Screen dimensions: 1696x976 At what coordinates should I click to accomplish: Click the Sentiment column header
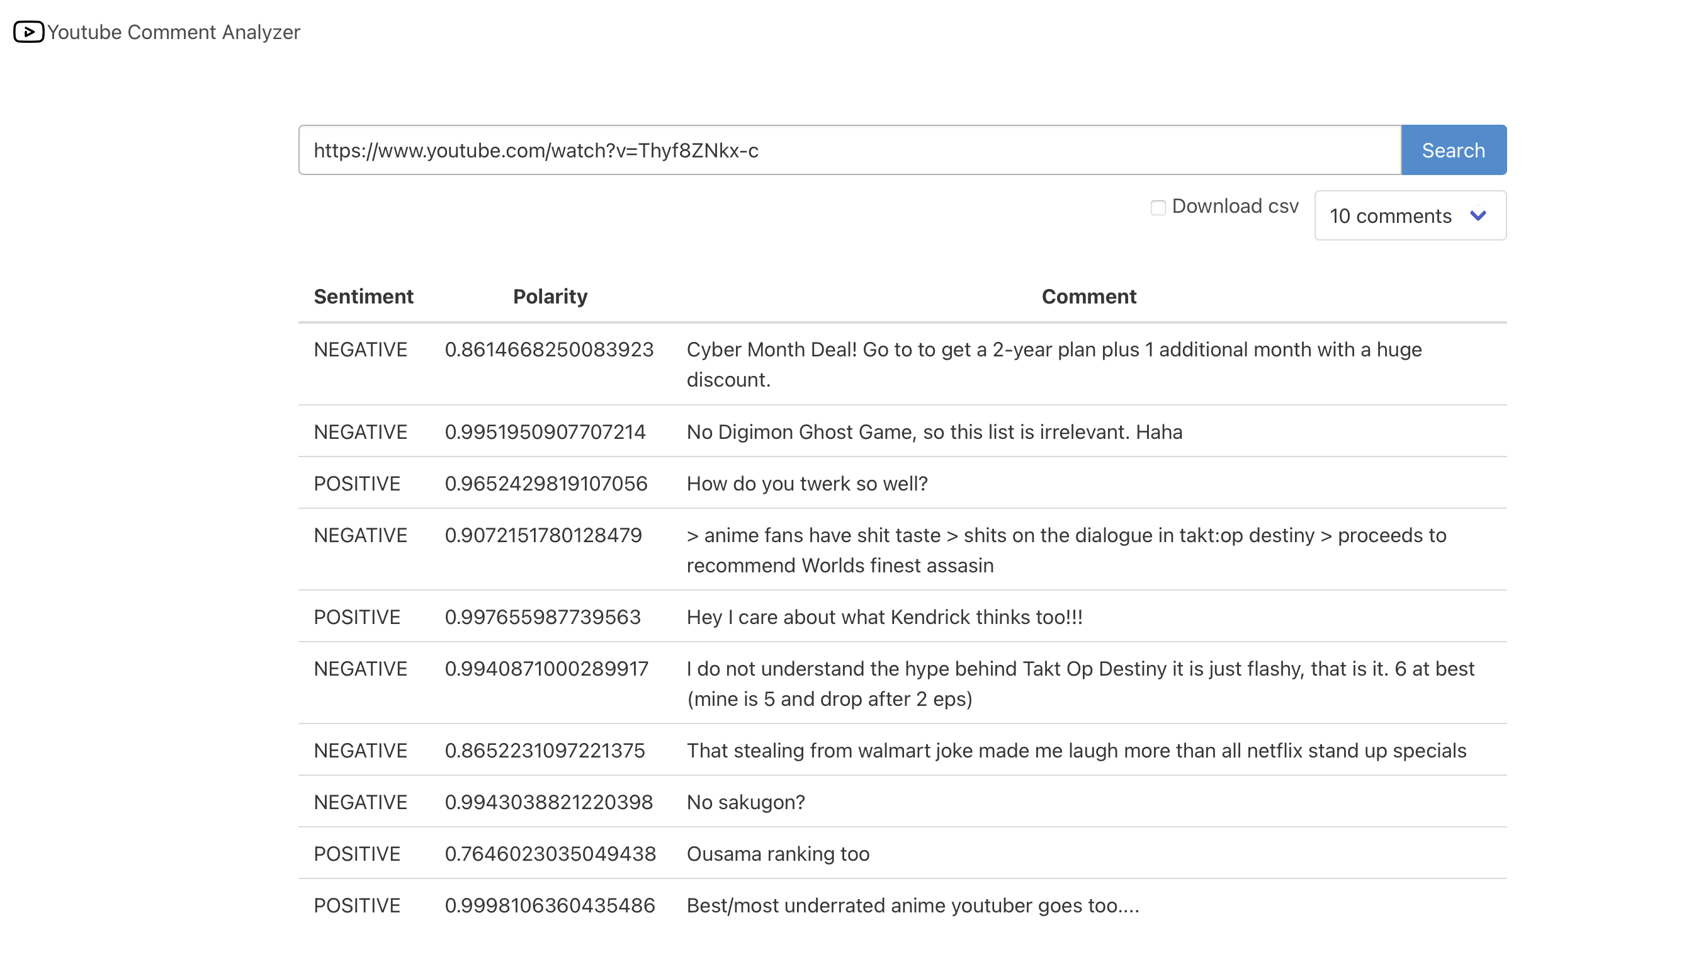click(x=363, y=297)
